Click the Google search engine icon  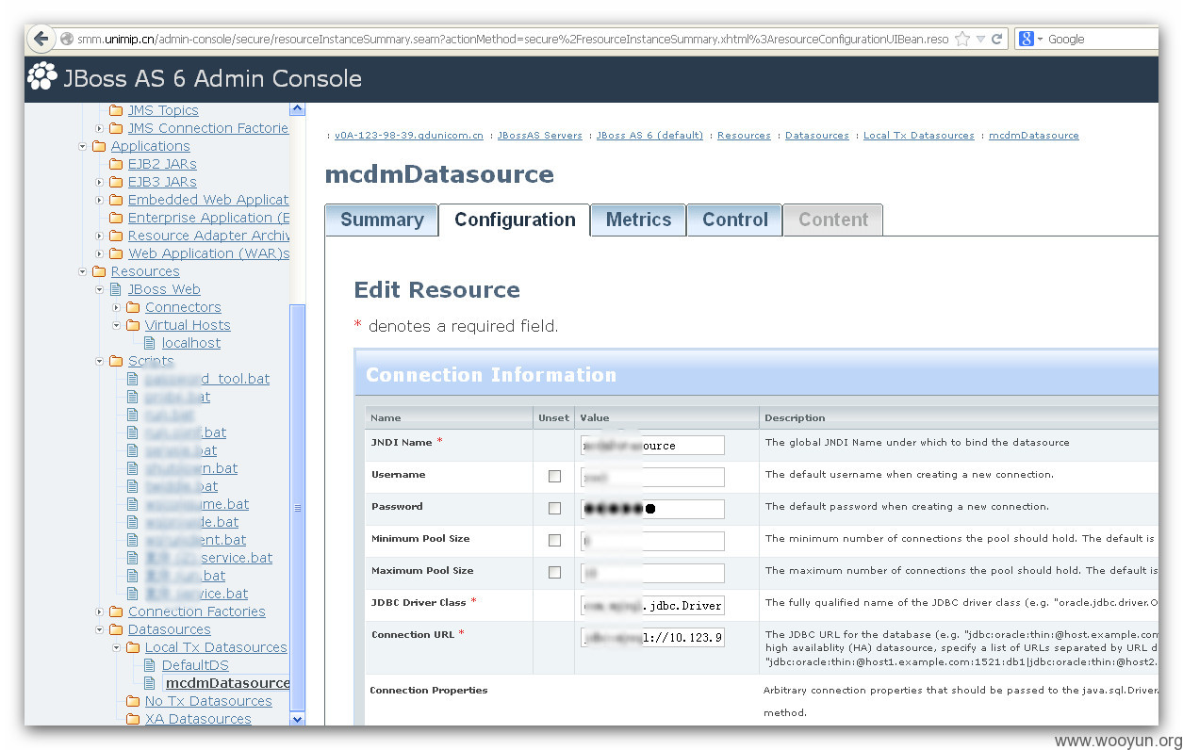(1027, 40)
